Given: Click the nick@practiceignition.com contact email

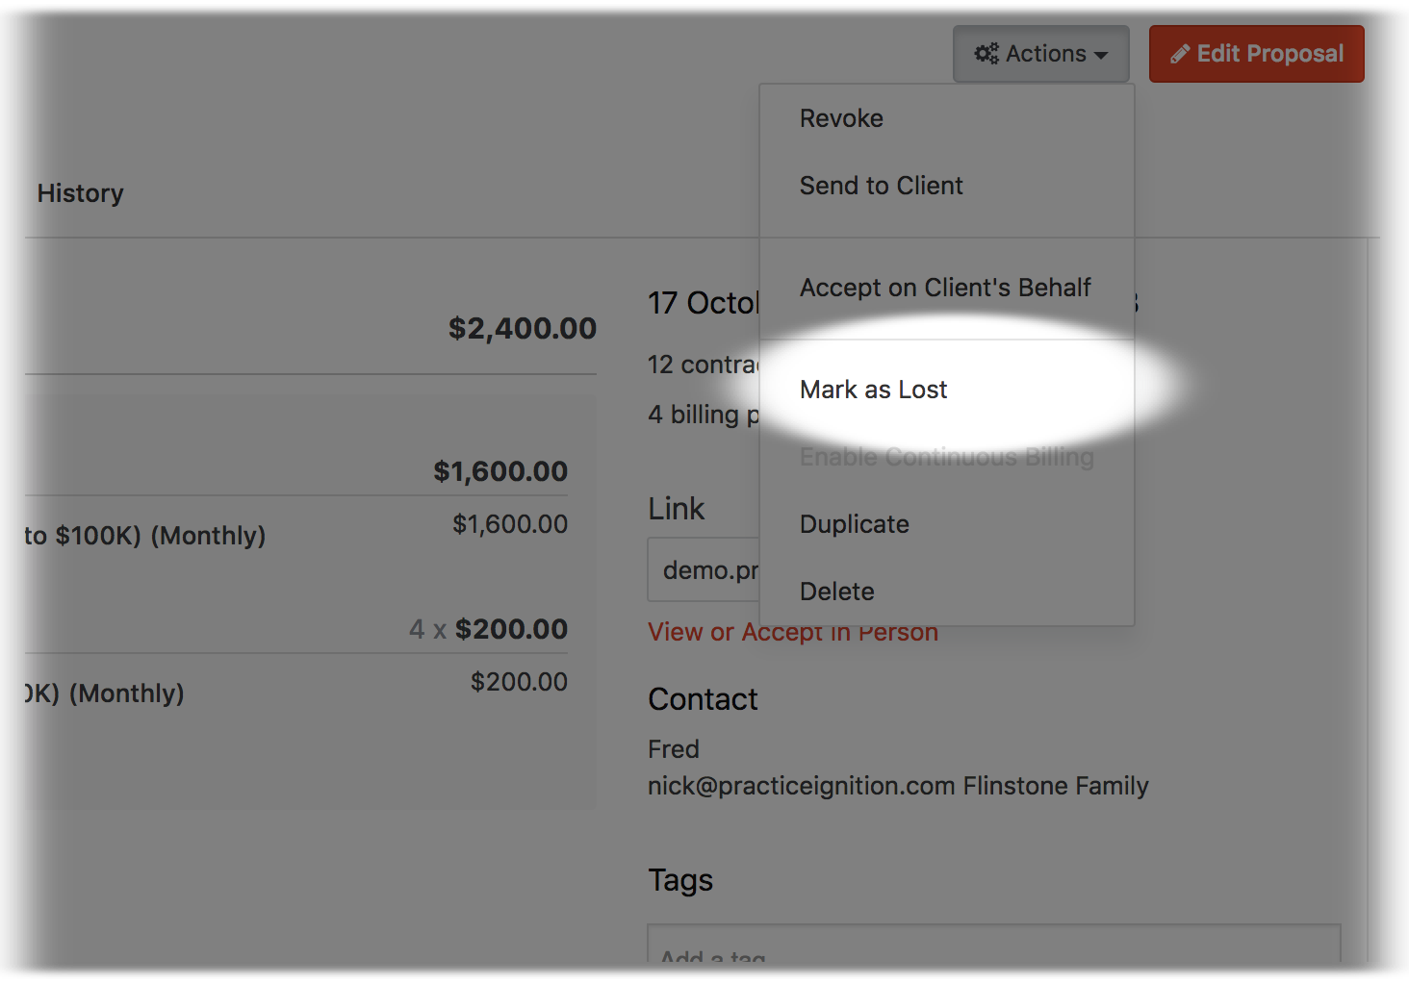Looking at the screenshot, I should (801, 786).
